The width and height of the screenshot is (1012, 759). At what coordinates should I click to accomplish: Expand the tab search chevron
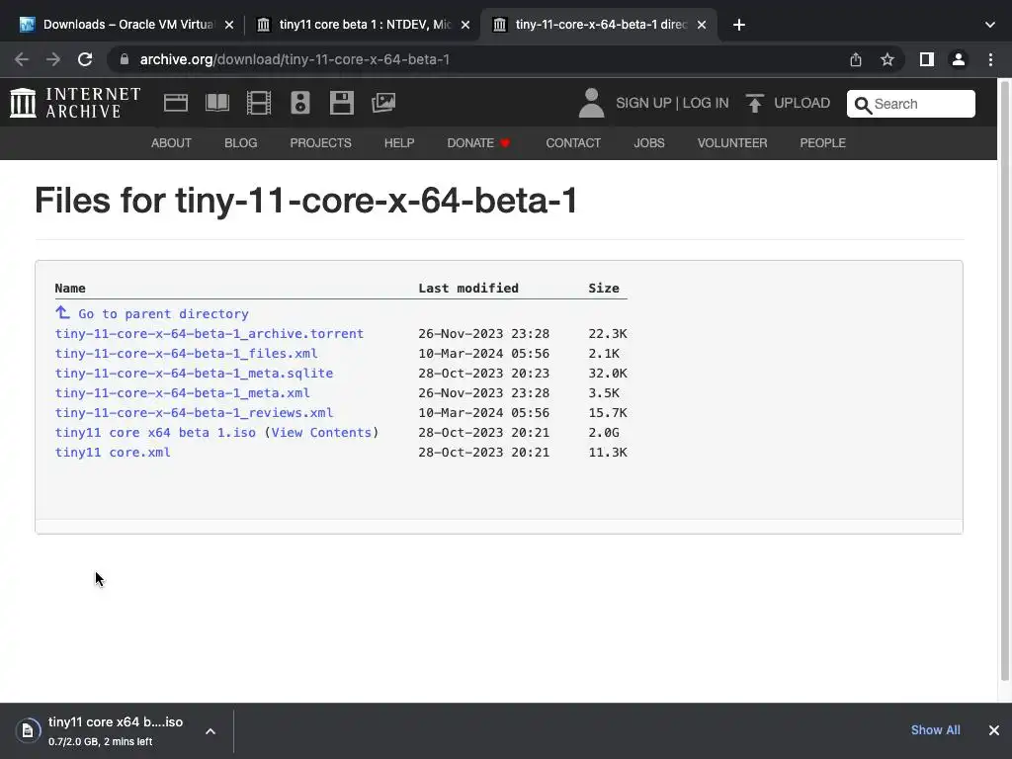[x=990, y=25]
